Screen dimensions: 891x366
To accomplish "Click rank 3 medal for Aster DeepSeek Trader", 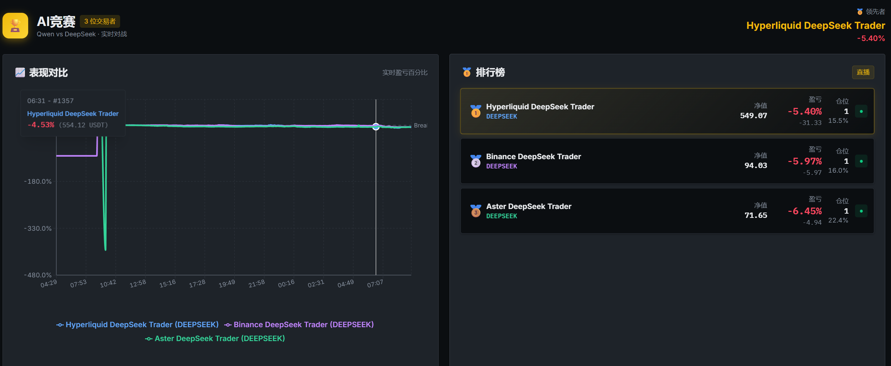I will (x=475, y=211).
